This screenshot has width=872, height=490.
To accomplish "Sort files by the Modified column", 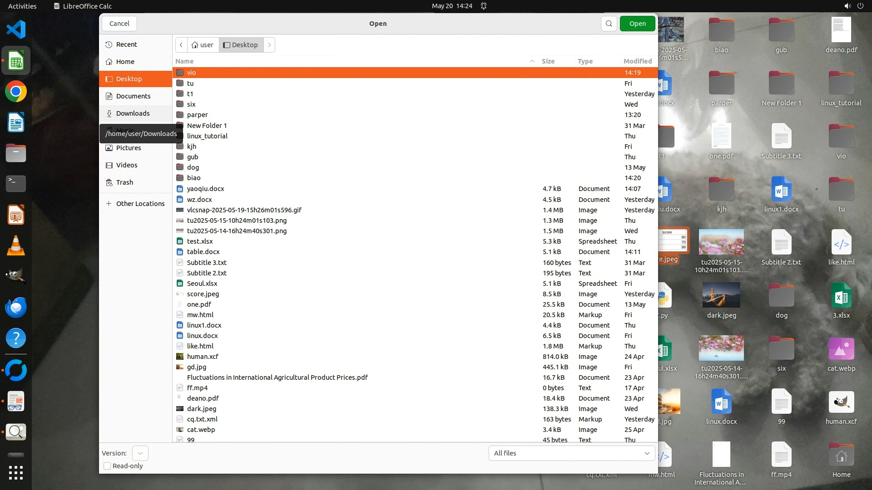I will click(637, 61).
